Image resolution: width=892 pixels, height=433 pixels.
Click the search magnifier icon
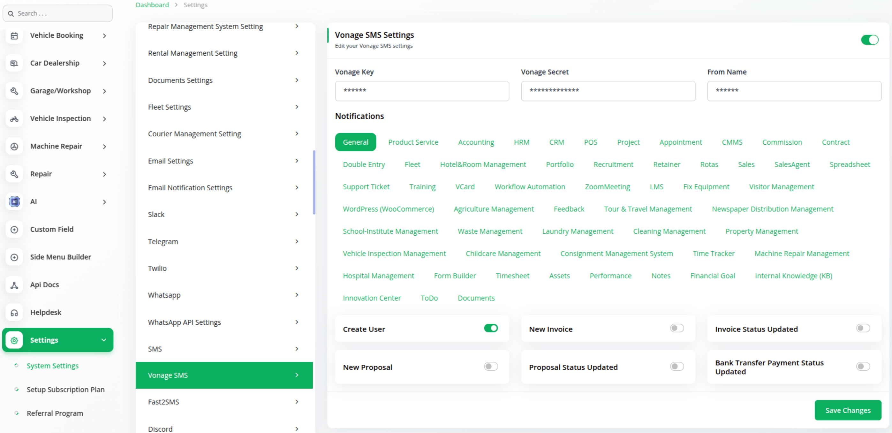[11, 13]
